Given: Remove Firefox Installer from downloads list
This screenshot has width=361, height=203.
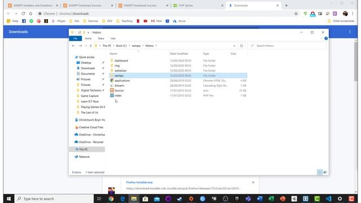Looking at the screenshot, I should pos(253,182).
